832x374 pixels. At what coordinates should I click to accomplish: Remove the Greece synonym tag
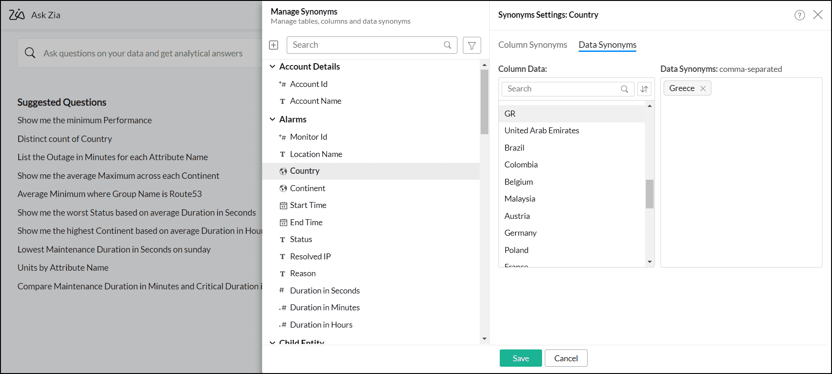click(703, 88)
